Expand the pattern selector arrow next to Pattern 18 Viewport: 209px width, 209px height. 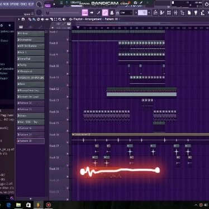click(x=119, y=19)
